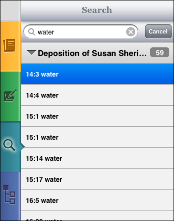This screenshot has width=174, height=221.
Task: Open the transcripts documents sidebar icon
Action: pyautogui.click(x=10, y=45)
